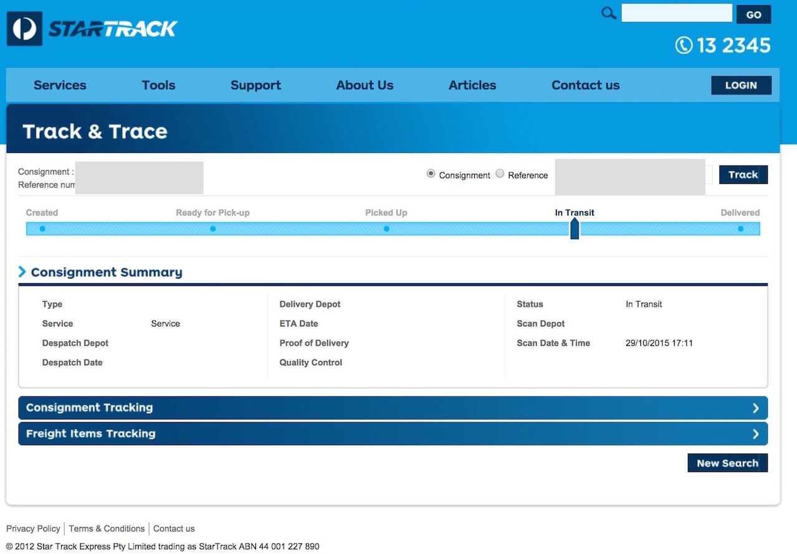Click the StarTrack logo

click(x=92, y=29)
